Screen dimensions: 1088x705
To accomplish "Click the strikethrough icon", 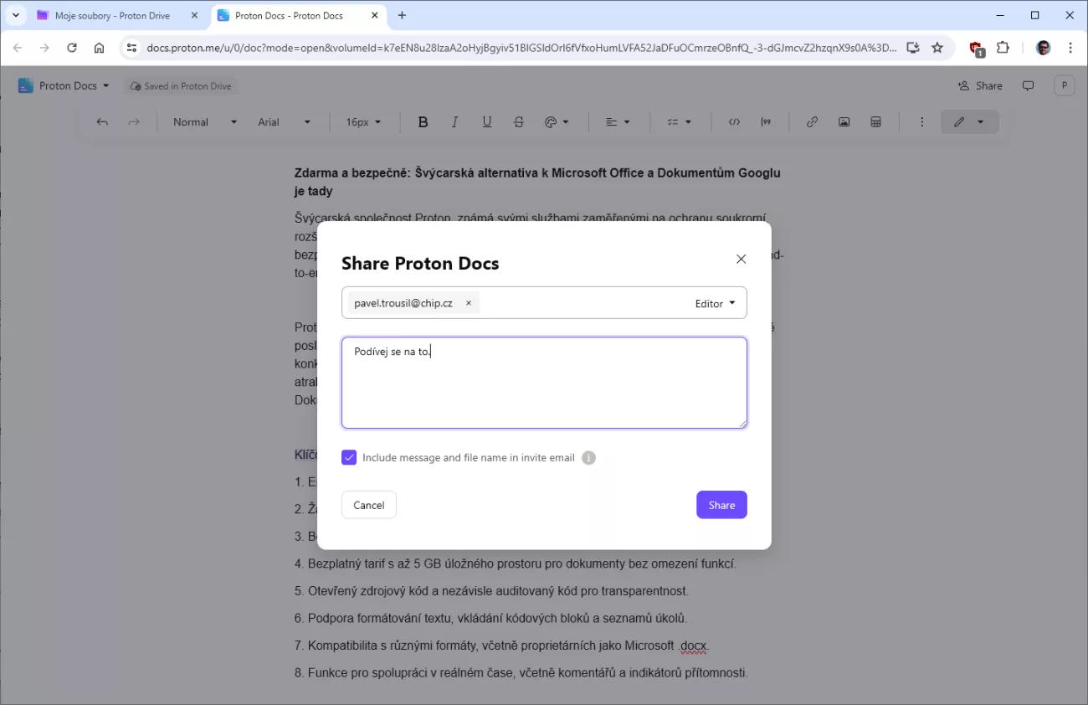I will point(518,122).
